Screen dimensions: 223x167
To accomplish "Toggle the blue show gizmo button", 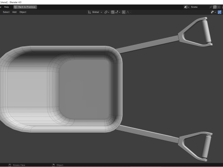I will (x=219, y=12).
